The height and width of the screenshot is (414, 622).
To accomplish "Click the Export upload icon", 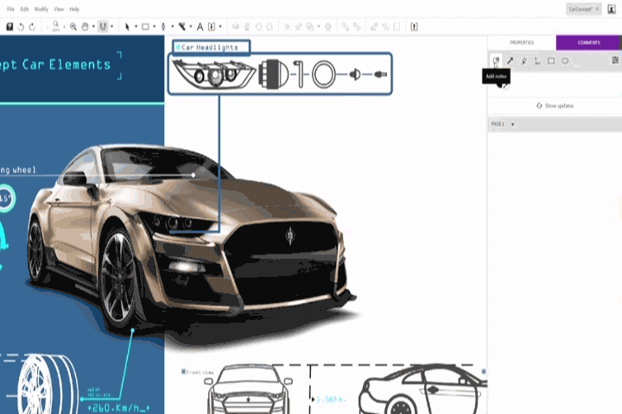I will click(x=414, y=27).
